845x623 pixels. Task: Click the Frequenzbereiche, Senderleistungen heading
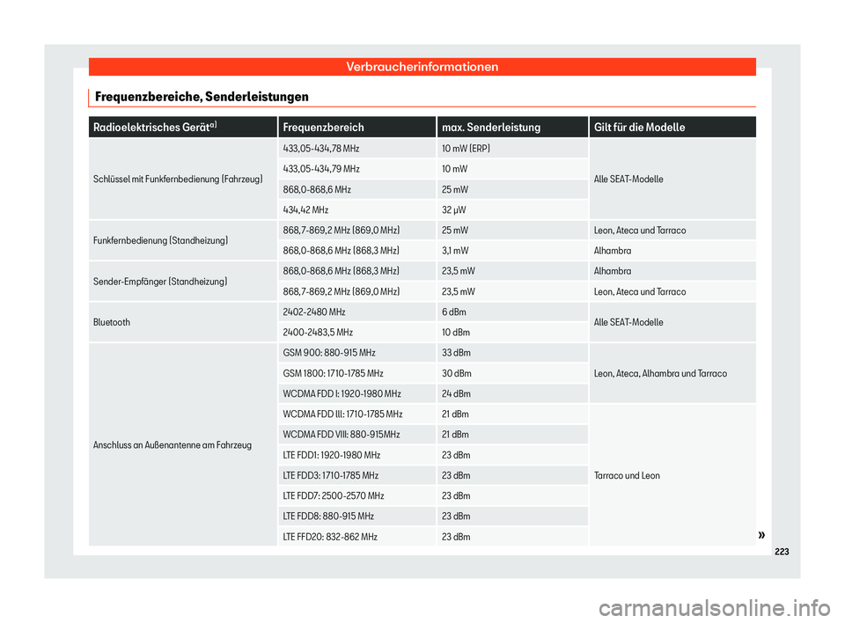[202, 97]
